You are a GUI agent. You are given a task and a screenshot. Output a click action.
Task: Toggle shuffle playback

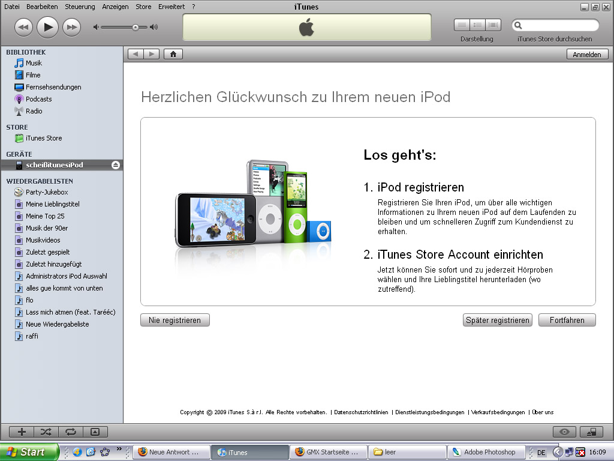pyautogui.click(x=46, y=432)
